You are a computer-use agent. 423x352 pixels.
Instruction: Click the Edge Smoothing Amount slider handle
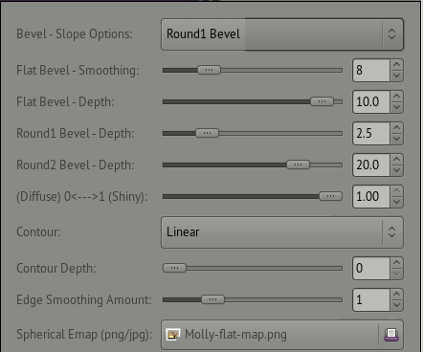coord(212,299)
